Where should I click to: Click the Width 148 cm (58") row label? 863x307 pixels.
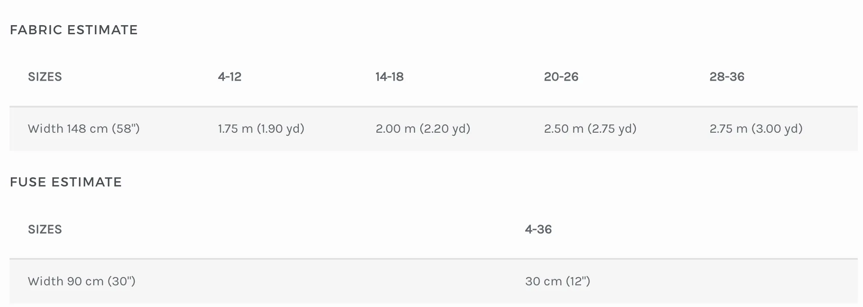84,129
